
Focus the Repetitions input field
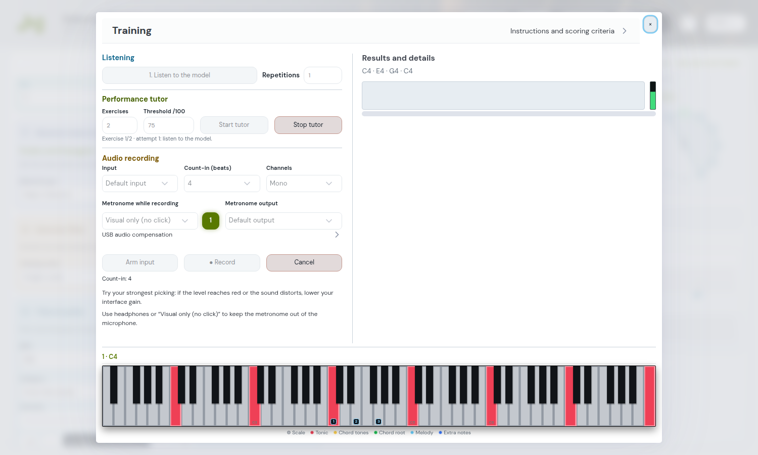pyautogui.click(x=323, y=75)
